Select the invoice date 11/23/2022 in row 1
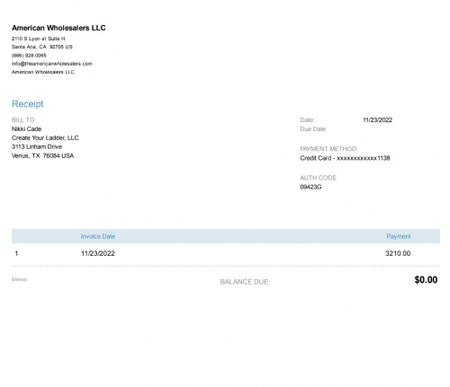 (98, 253)
